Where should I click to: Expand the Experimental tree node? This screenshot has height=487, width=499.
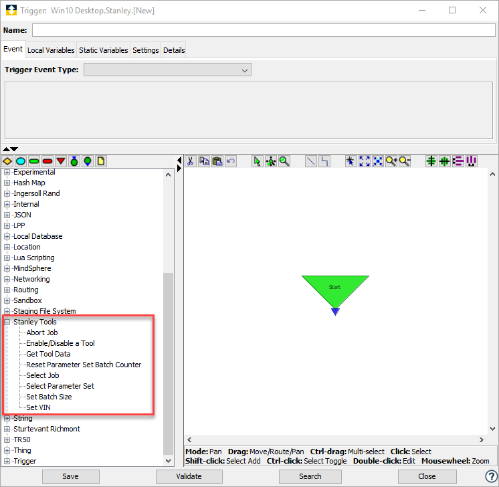pos(7,173)
